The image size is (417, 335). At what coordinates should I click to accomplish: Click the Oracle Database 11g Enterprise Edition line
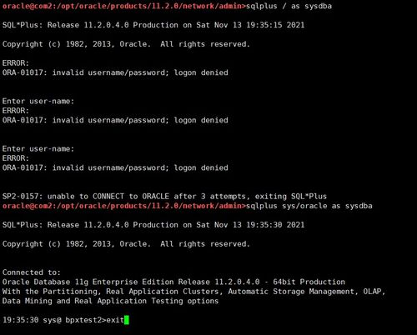[x=173, y=282]
